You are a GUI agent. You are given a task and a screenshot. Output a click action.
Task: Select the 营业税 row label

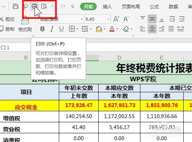pos(29,128)
